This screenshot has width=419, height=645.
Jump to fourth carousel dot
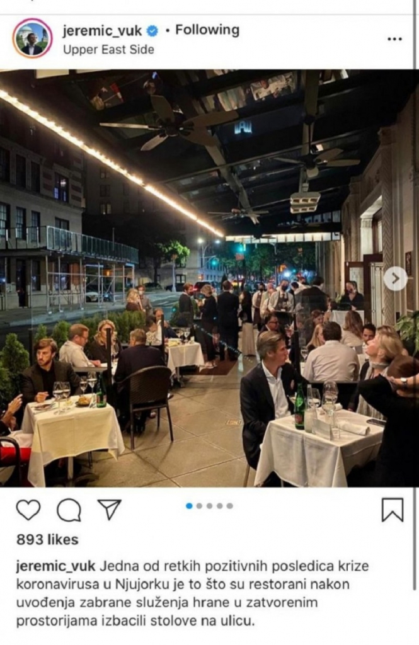pyautogui.click(x=220, y=506)
